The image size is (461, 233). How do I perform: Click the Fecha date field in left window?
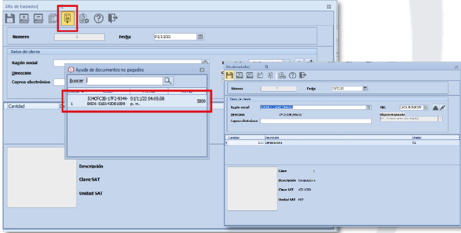[175, 36]
